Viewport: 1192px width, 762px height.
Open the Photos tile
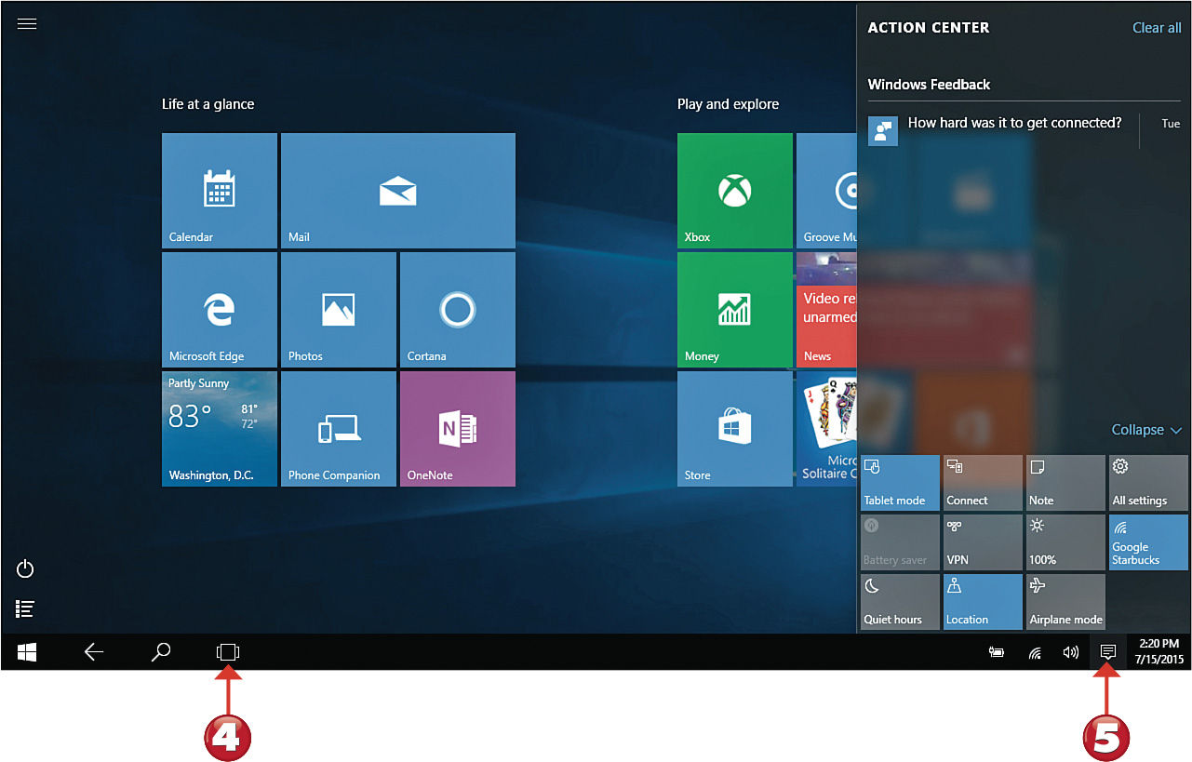339,310
